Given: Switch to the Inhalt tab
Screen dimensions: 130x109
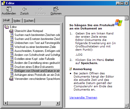Looking at the screenshot, I should 6,20.
